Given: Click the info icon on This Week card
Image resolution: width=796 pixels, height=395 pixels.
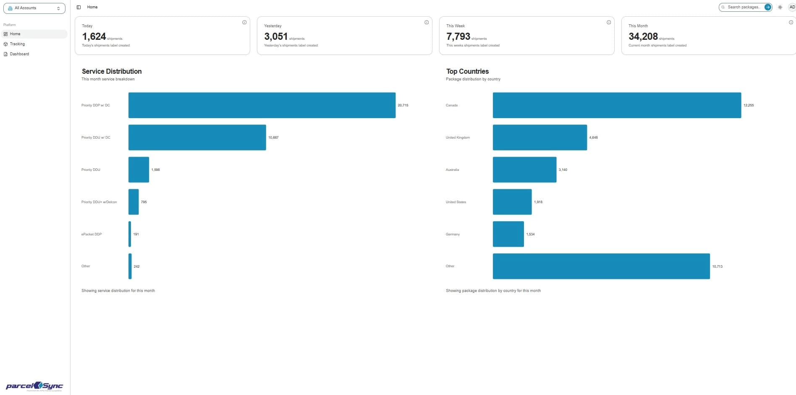Looking at the screenshot, I should click(x=609, y=23).
